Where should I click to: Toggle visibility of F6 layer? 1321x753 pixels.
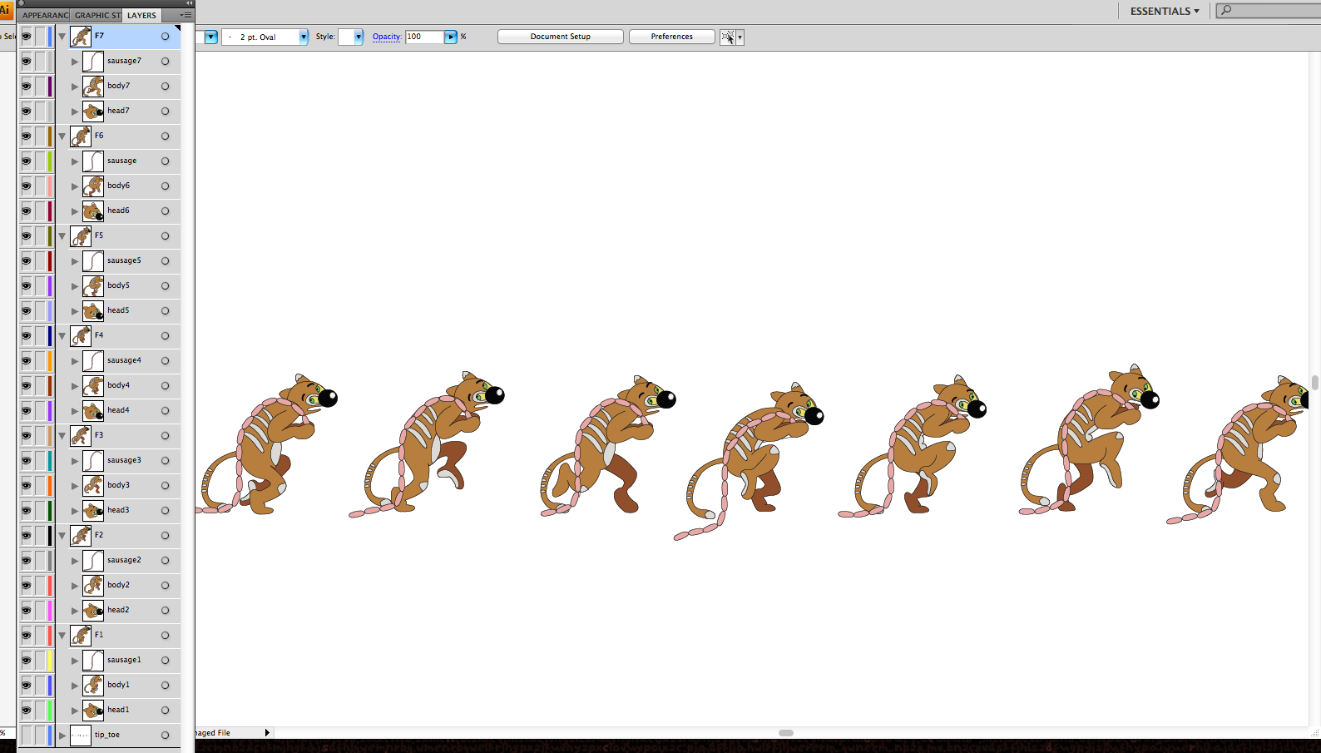tap(27, 136)
